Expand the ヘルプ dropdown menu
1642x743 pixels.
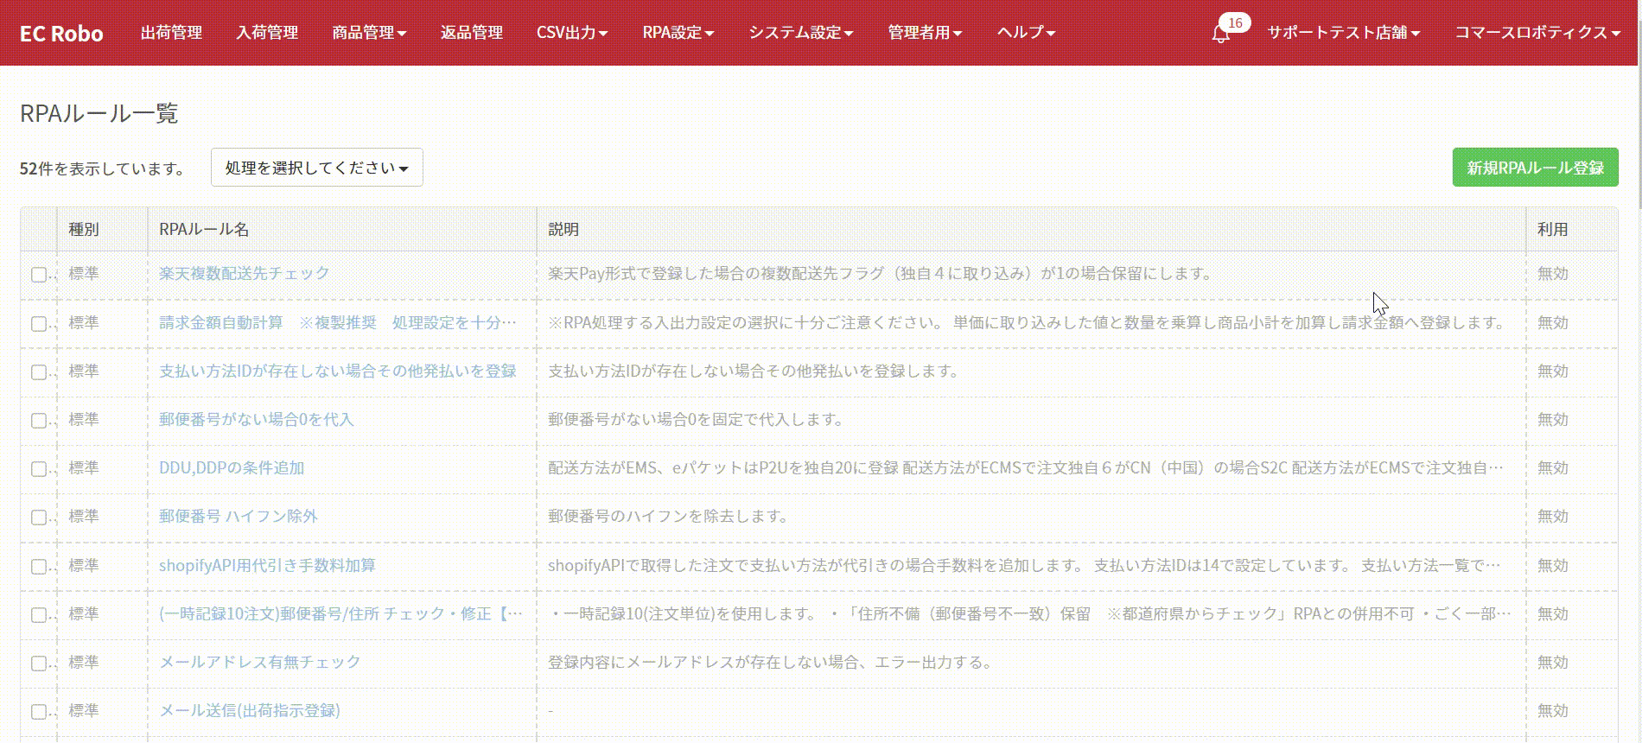point(1026,33)
